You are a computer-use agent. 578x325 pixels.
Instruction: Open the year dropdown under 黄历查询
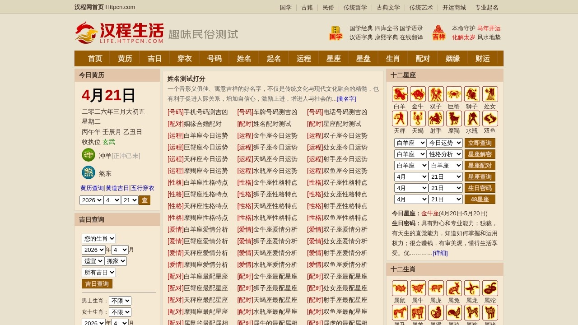(91, 200)
